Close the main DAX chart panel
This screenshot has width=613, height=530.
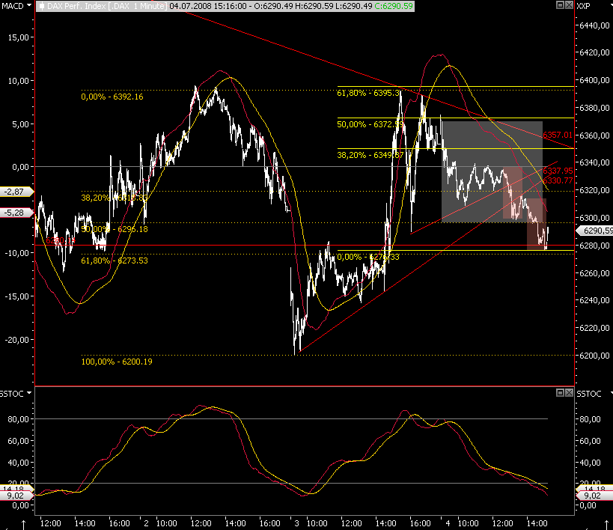click(x=569, y=5)
